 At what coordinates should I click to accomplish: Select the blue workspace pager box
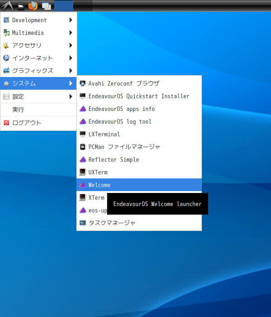(64, 6)
